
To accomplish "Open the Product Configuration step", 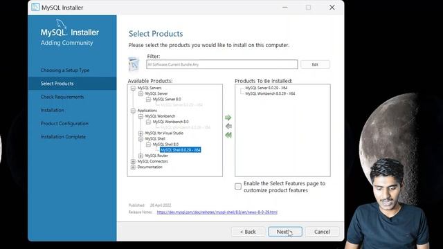I will click(x=64, y=123).
